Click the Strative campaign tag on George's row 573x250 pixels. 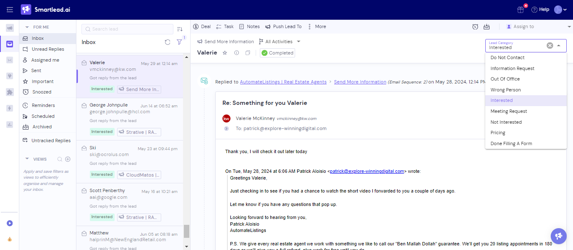(x=139, y=132)
